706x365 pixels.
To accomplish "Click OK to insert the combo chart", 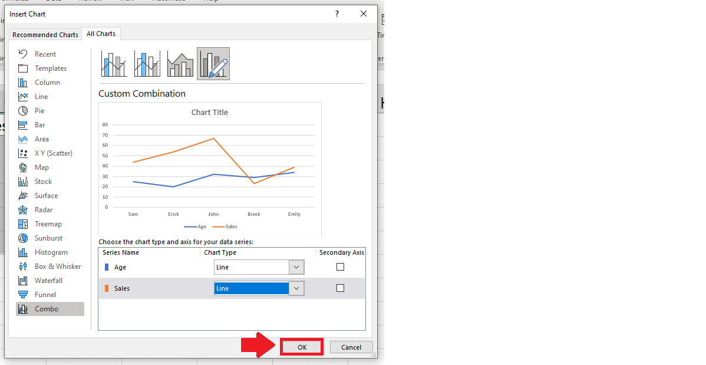I will [301, 347].
